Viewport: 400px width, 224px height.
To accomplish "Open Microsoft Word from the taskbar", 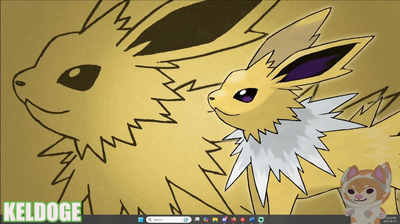I will [x=252, y=220].
